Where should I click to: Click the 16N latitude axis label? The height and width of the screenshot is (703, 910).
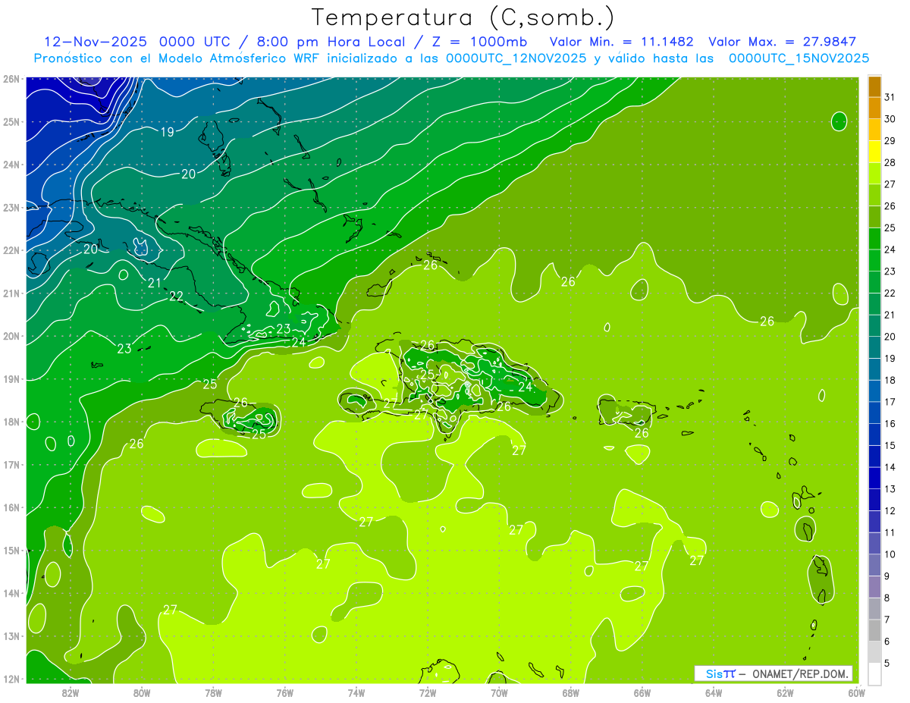click(11, 507)
